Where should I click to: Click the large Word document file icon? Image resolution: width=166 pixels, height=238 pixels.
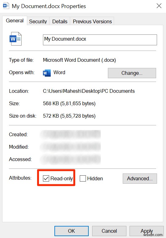pyautogui.click(x=15, y=39)
